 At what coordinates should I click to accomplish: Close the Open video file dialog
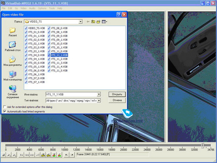pyautogui.click(x=124, y=14)
